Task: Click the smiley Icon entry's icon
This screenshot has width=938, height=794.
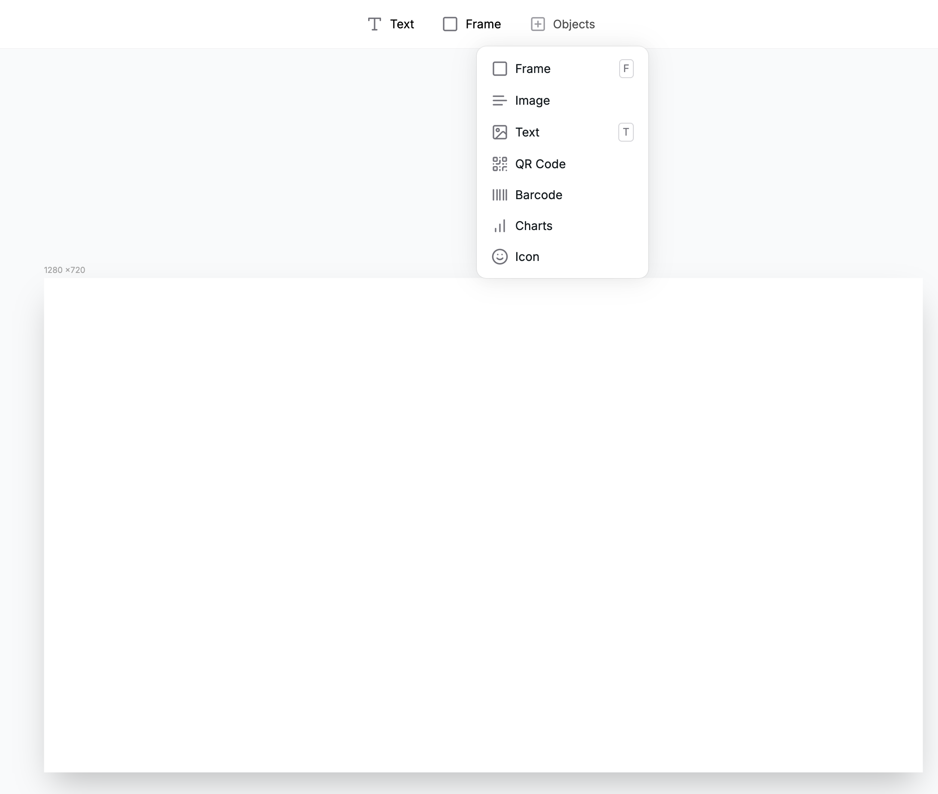Action: [x=499, y=257]
